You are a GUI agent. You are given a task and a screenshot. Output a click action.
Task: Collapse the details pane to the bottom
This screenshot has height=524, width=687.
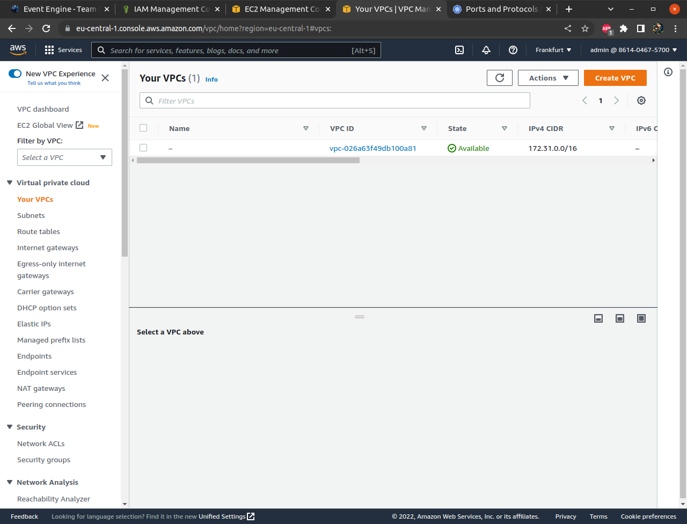598,318
